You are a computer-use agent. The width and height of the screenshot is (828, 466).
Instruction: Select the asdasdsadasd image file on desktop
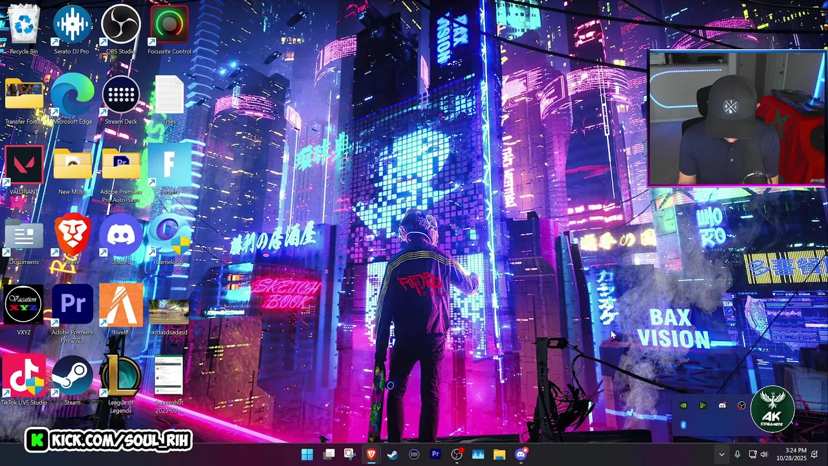169,316
